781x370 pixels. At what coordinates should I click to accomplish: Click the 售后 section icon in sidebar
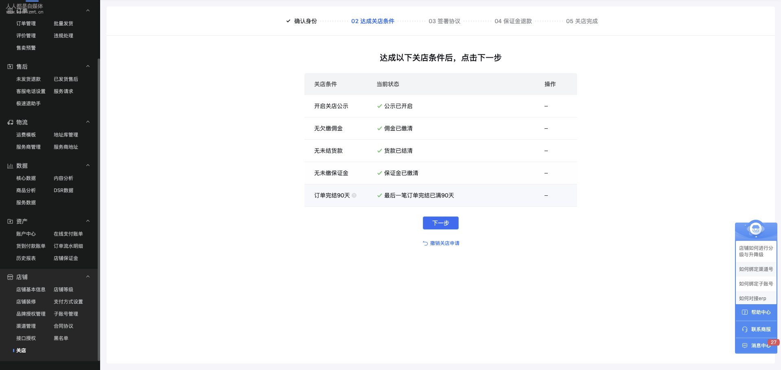[x=10, y=67]
